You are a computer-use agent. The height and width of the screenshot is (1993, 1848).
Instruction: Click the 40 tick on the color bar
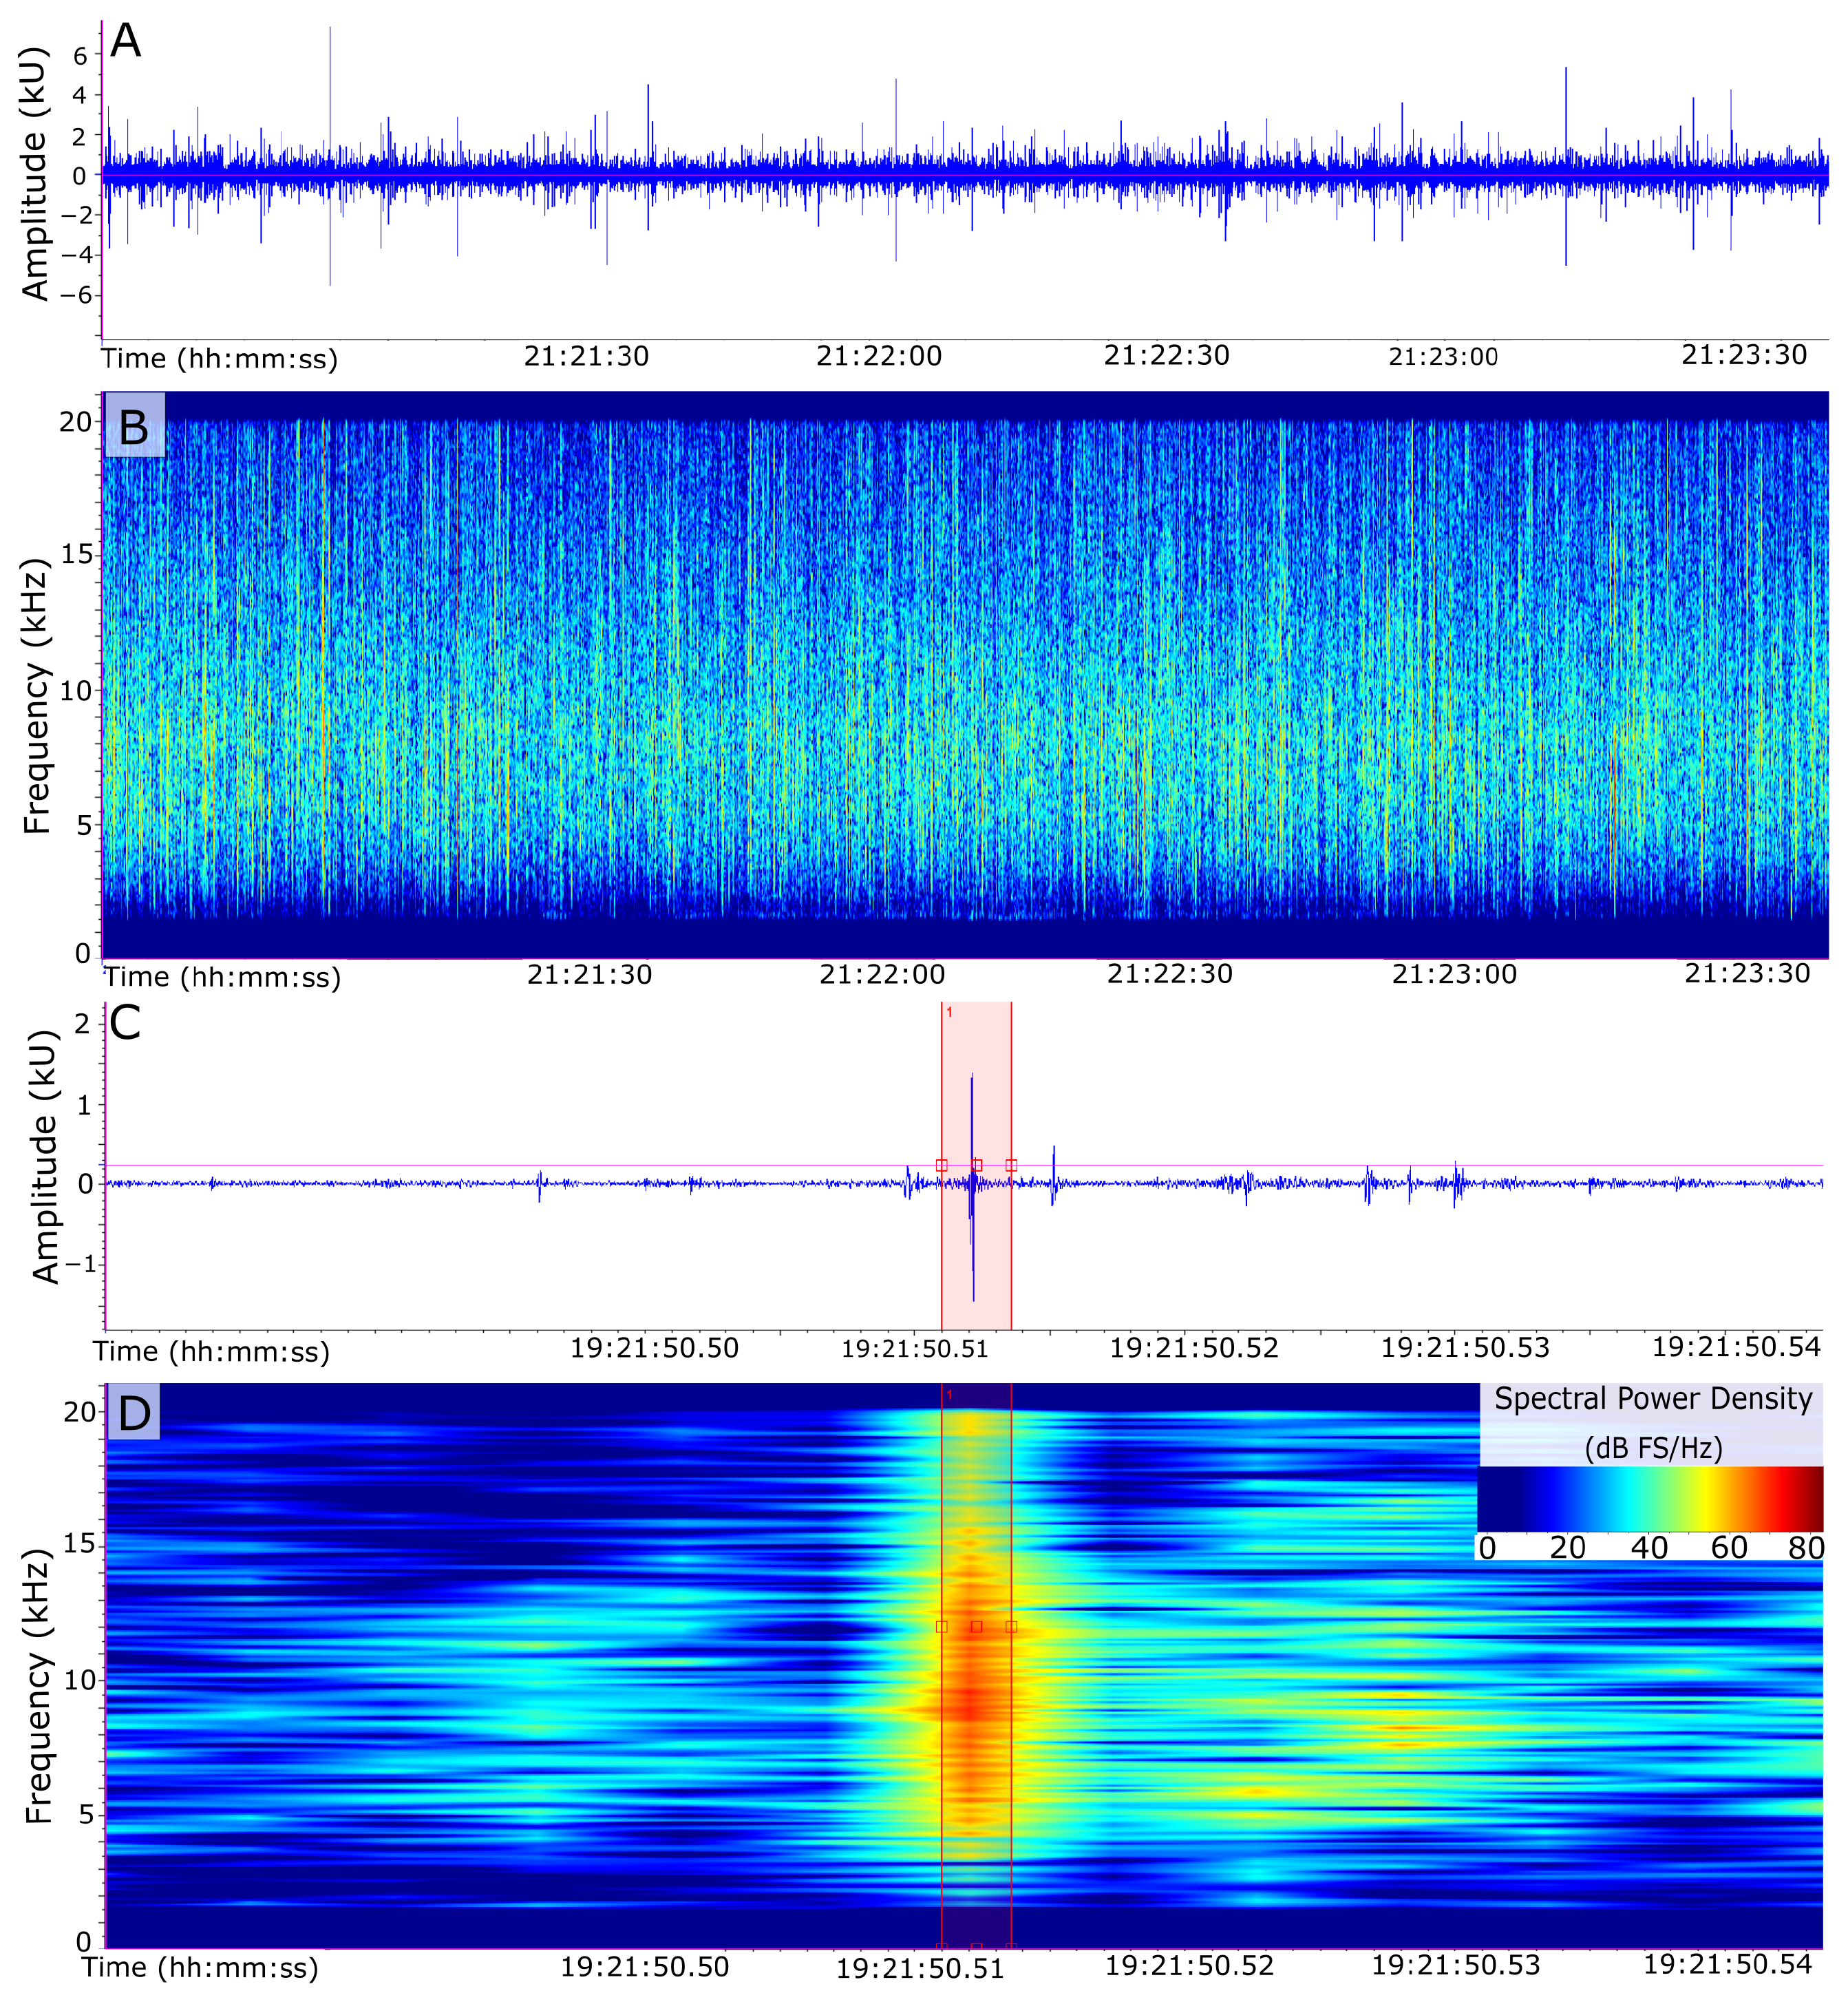click(1650, 1549)
